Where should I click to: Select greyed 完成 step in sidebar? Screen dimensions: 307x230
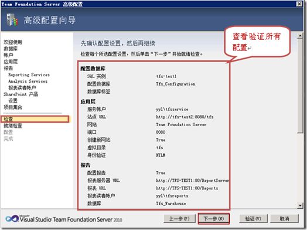click(x=8, y=138)
